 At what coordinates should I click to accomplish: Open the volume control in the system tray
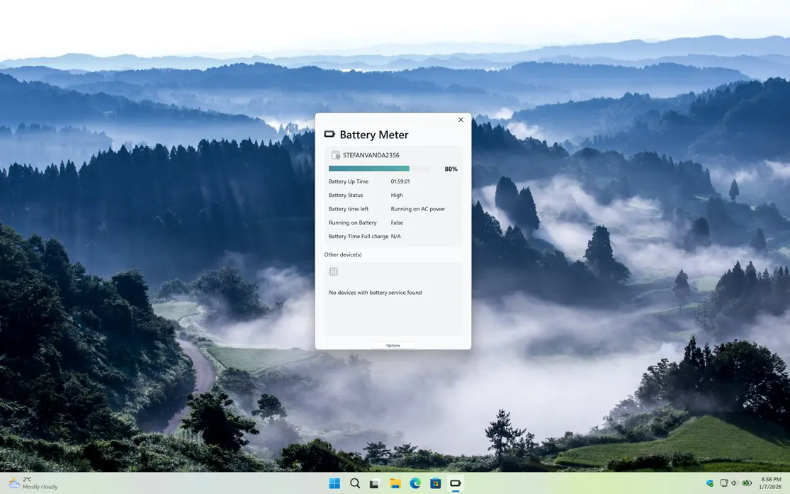pyautogui.click(x=734, y=483)
